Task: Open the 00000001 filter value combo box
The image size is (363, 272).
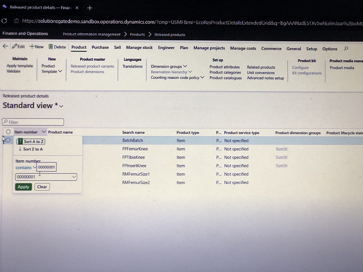Action: [x=46, y=177]
